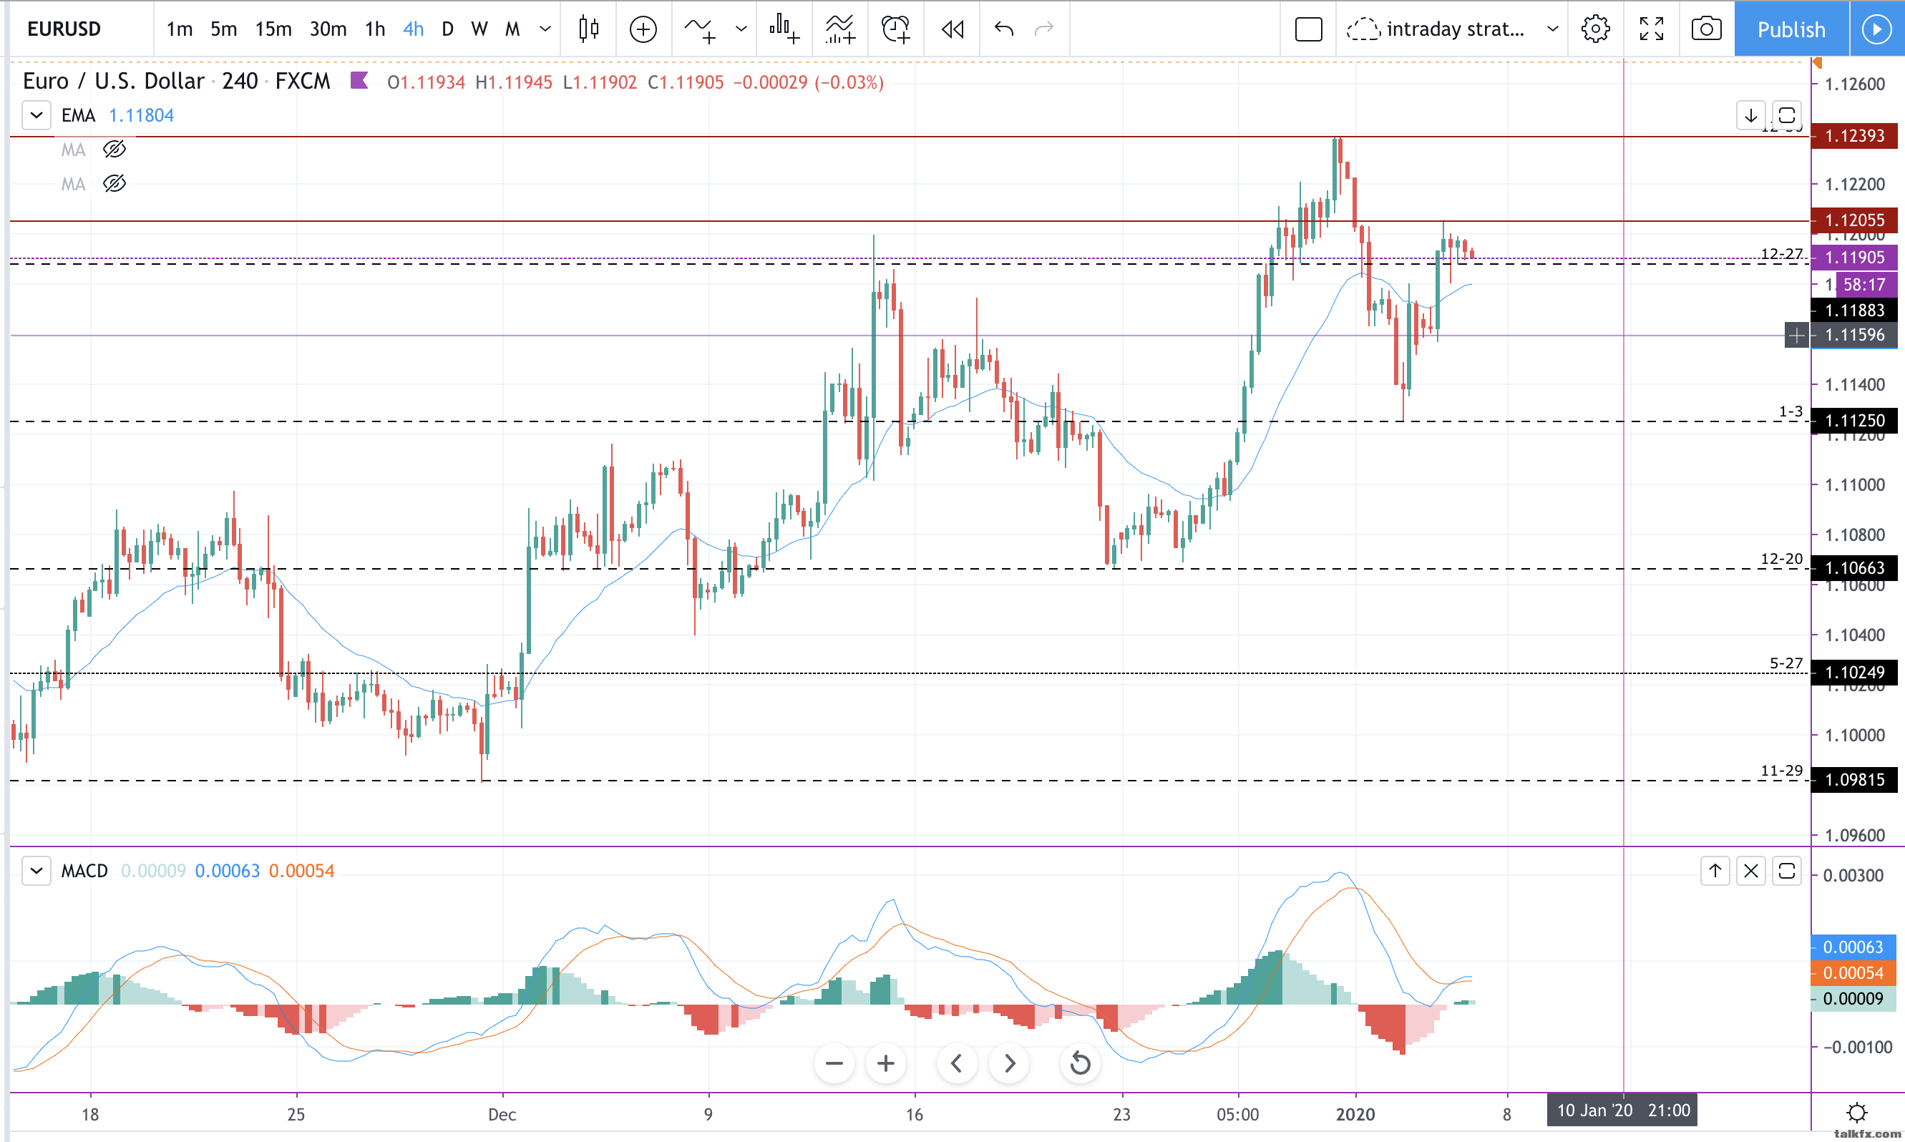
Task: Select the 5m timeframe
Action: 223,29
